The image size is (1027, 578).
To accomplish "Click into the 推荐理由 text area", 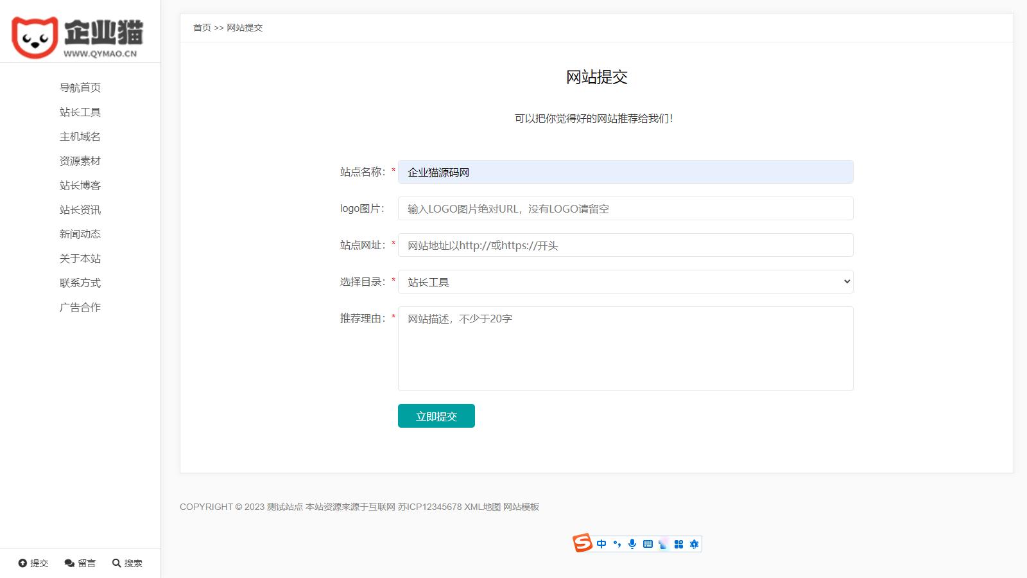I will click(625, 349).
